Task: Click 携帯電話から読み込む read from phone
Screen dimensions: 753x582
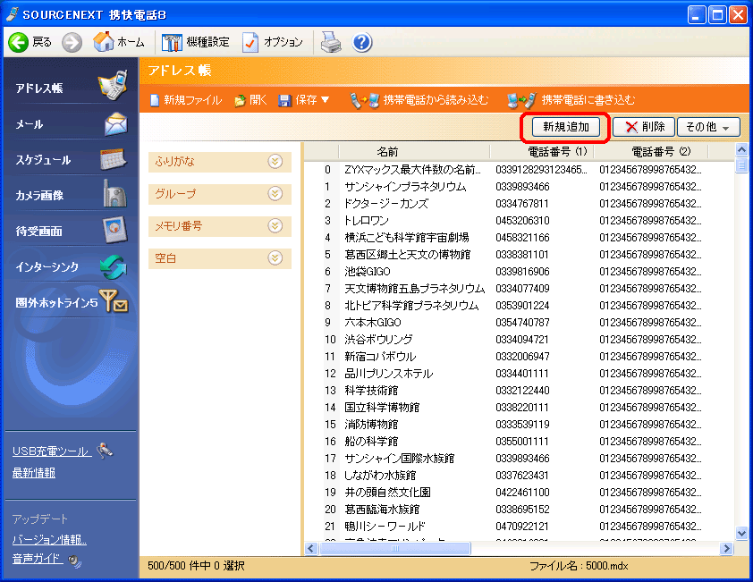Action: 419,100
